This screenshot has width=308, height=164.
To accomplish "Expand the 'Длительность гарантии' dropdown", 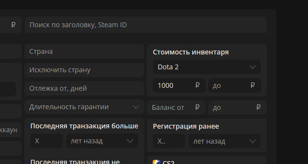I will [84, 107].
